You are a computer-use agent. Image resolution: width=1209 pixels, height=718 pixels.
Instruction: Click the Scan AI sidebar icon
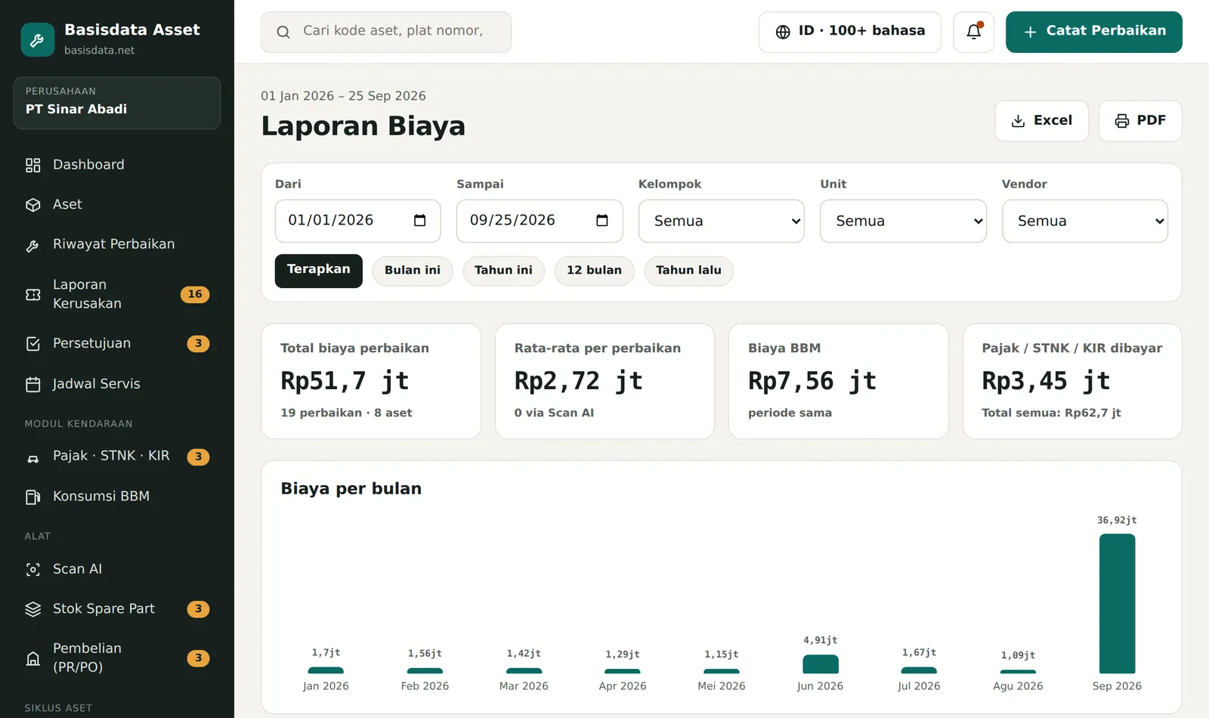pos(33,570)
